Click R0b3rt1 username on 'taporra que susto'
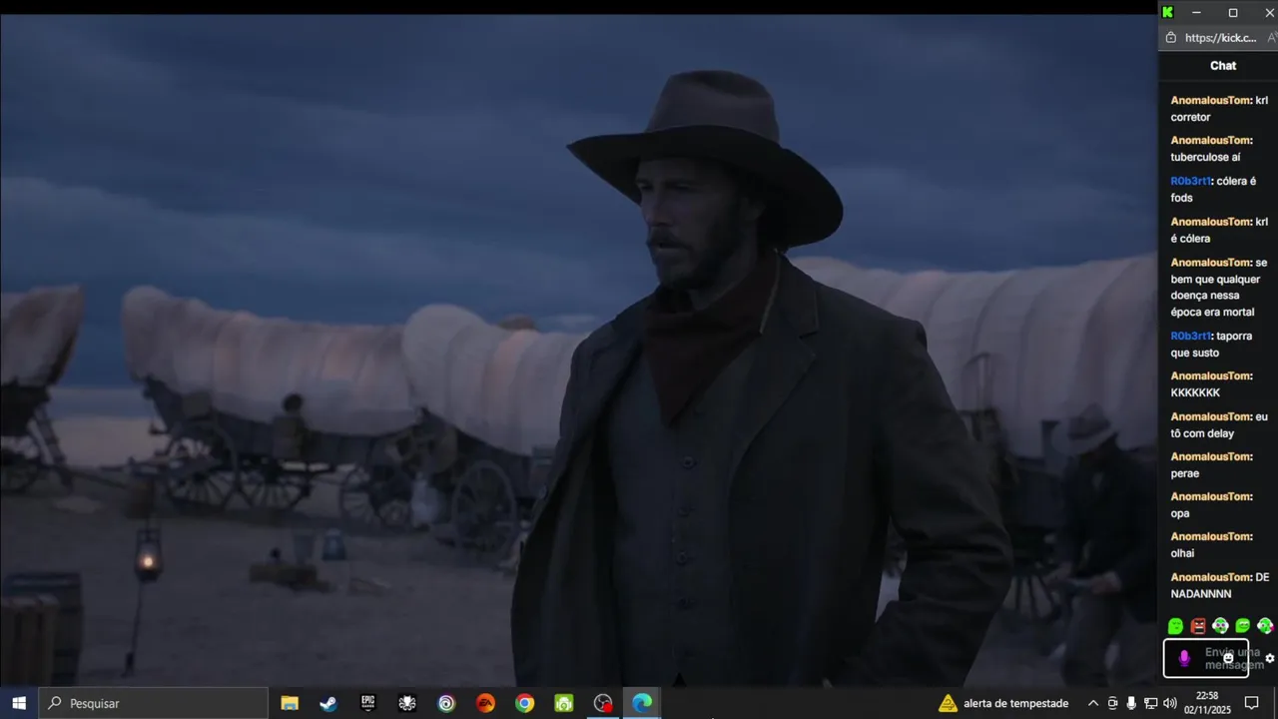Image resolution: width=1278 pixels, height=719 pixels. (1192, 336)
